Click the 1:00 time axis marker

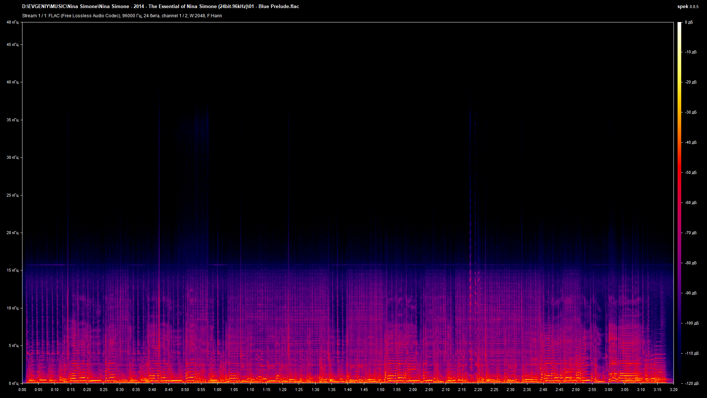click(218, 390)
